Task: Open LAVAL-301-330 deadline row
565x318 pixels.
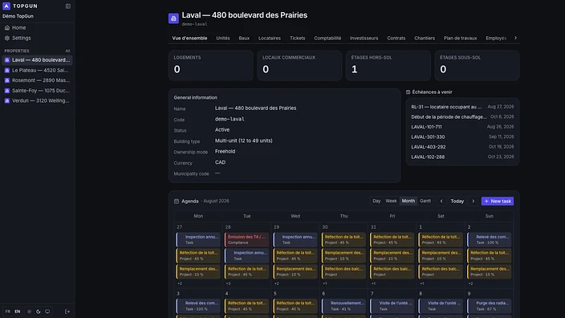Action: click(x=462, y=137)
